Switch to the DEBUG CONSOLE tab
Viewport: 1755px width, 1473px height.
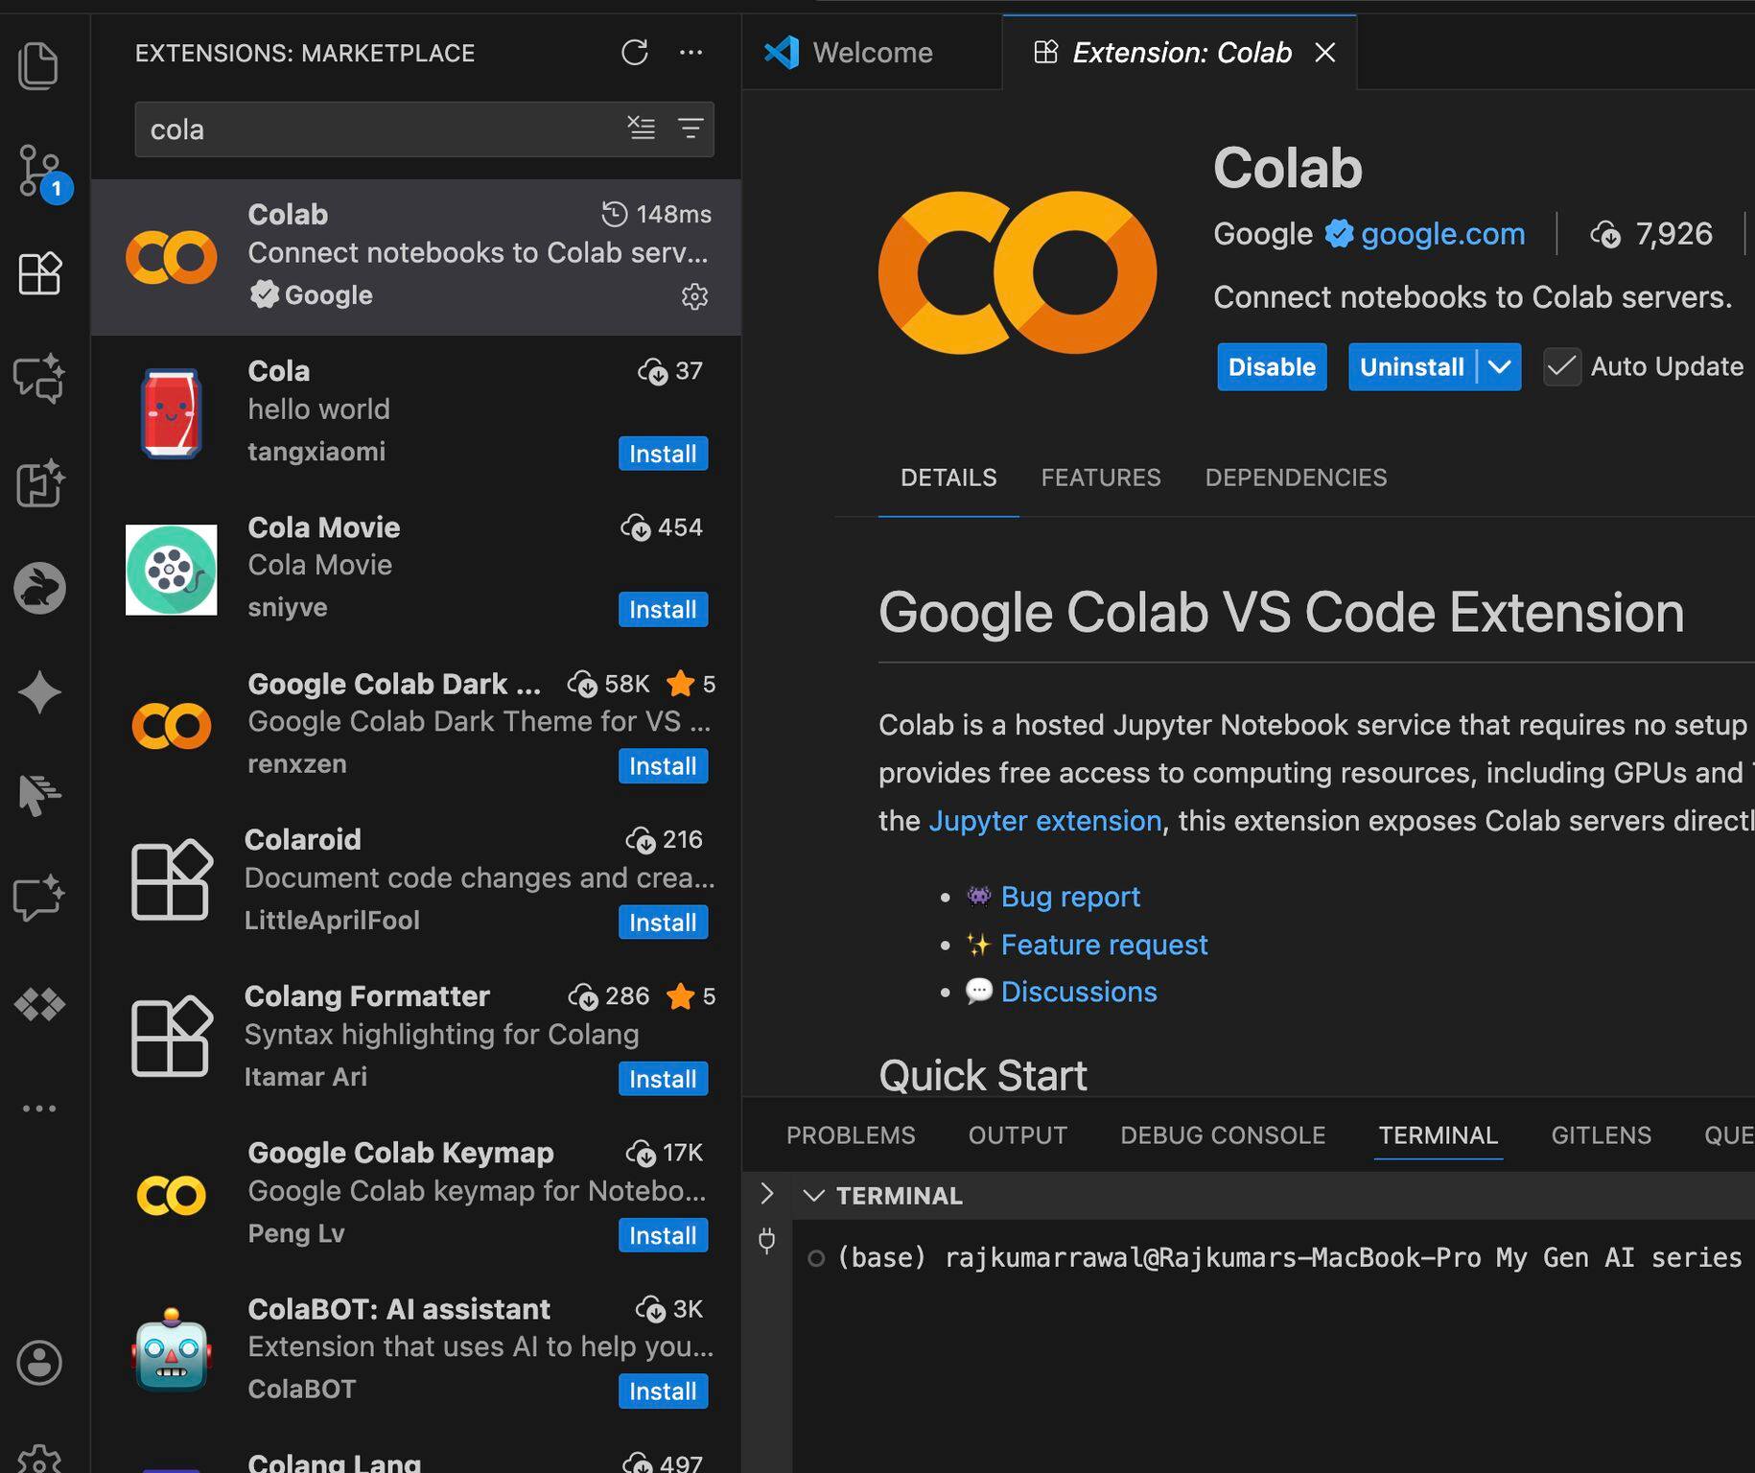point(1223,1135)
